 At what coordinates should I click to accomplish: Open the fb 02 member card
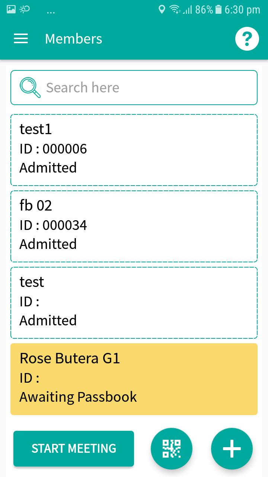tap(134, 226)
